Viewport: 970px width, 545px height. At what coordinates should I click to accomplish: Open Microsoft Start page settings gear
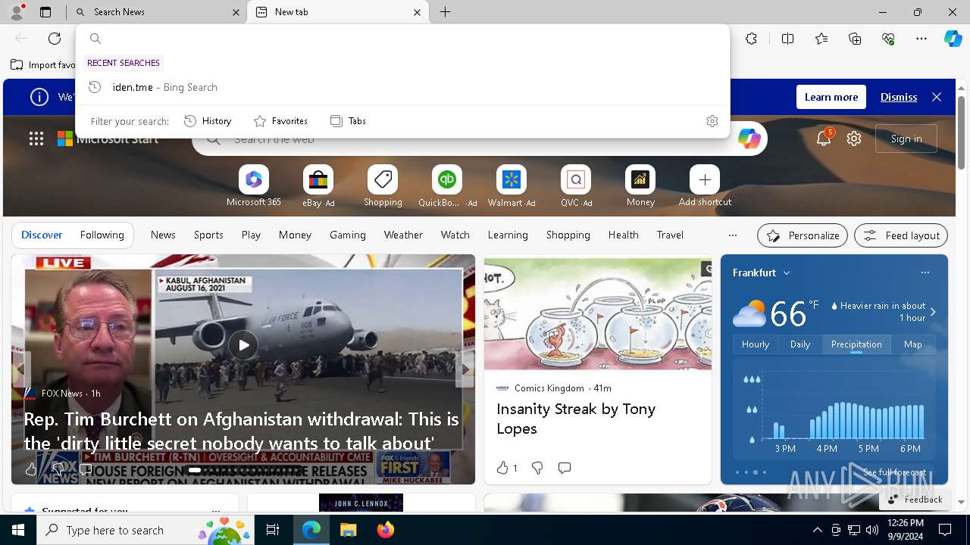[x=854, y=139]
